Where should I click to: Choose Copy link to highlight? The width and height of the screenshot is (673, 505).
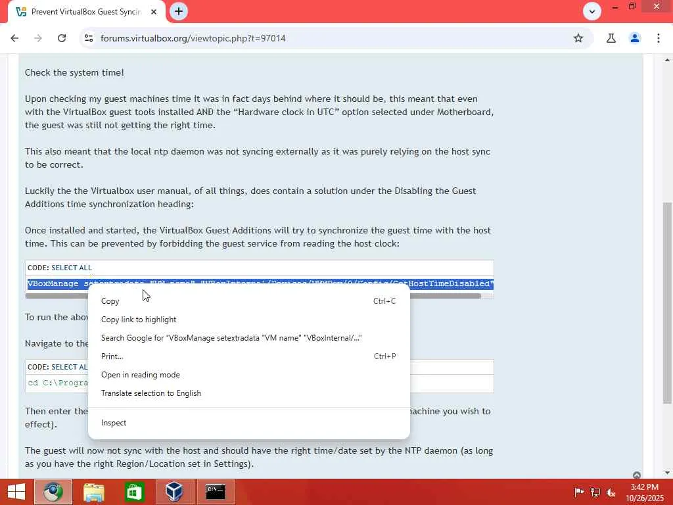pyautogui.click(x=248, y=320)
